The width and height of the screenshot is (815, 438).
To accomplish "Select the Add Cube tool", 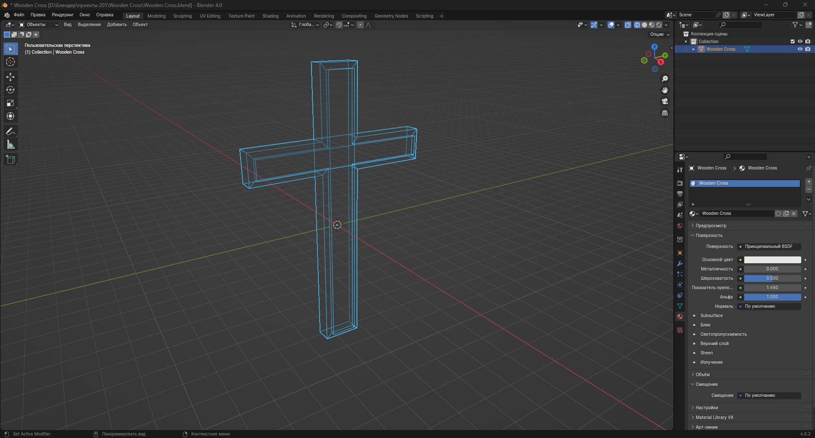I will point(11,159).
